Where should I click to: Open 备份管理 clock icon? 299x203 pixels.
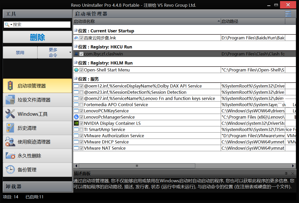(10, 170)
